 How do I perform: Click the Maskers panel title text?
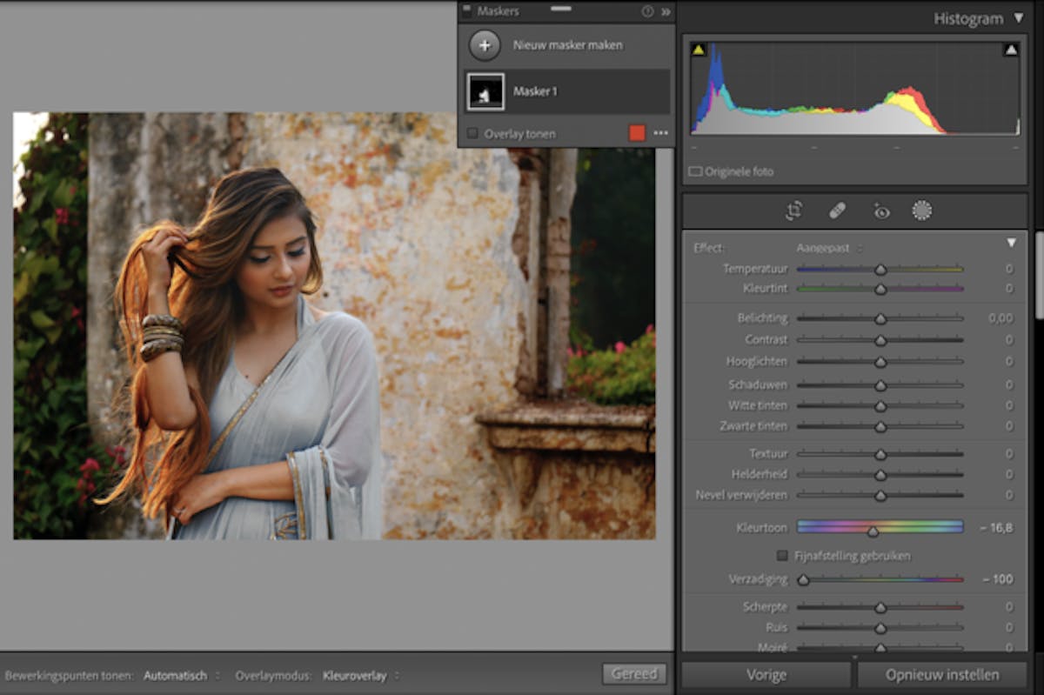click(499, 11)
